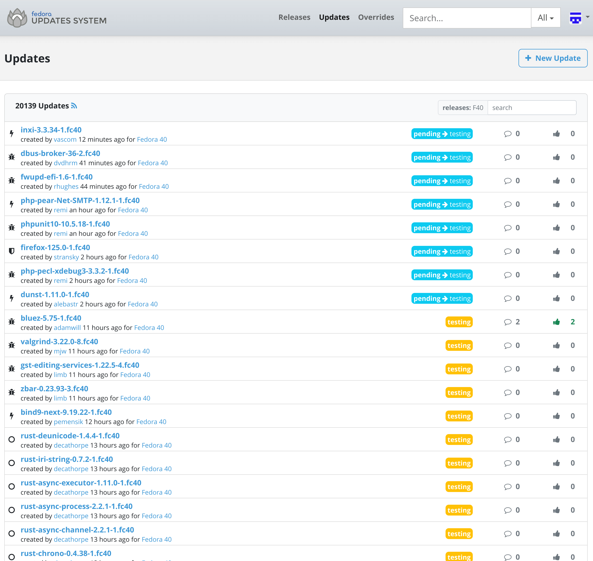Open the All search scope dropdown
593x561 pixels.
(x=545, y=18)
